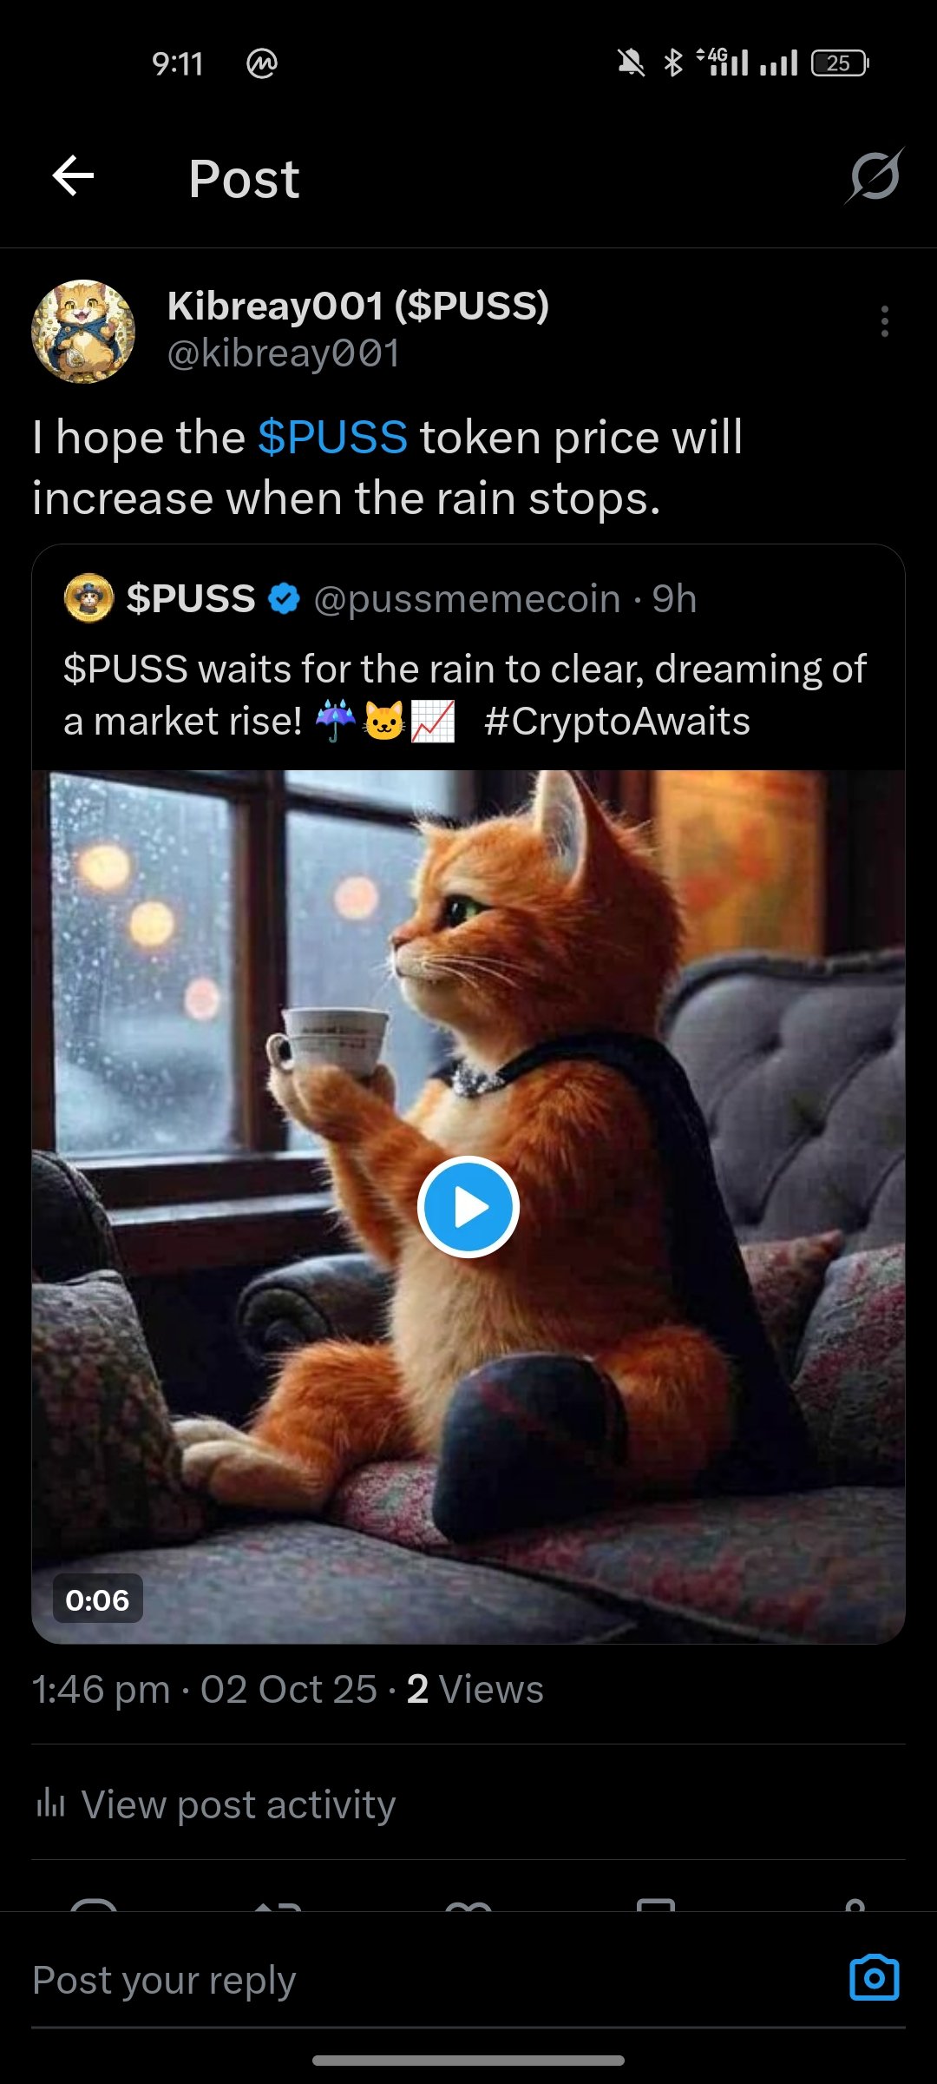The image size is (937, 2084).
Task: Tap the 0:06 video duration badge
Action: tap(97, 1599)
